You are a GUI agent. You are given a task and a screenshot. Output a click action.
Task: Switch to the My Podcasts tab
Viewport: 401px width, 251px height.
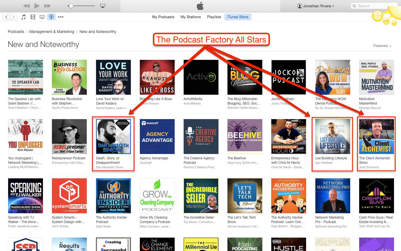pos(163,17)
